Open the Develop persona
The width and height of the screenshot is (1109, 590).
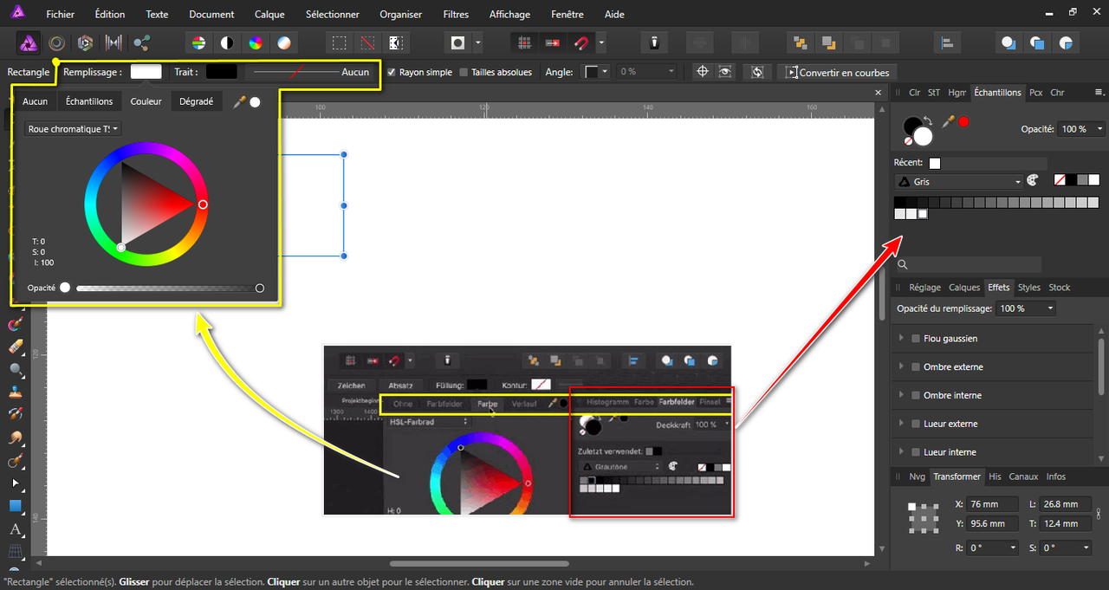[x=85, y=42]
